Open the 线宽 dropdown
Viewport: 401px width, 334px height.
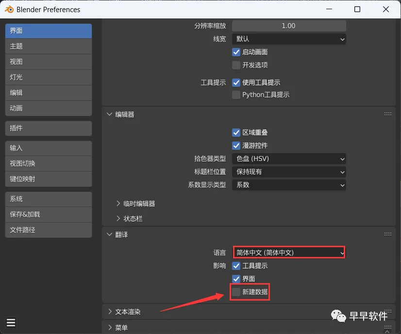point(289,39)
